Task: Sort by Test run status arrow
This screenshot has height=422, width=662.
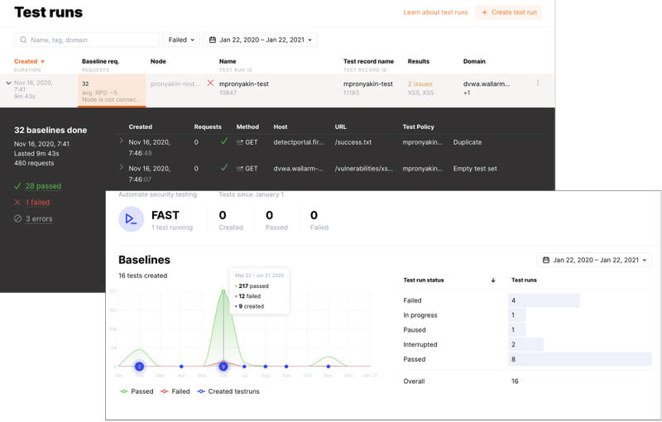Action: tap(493, 281)
